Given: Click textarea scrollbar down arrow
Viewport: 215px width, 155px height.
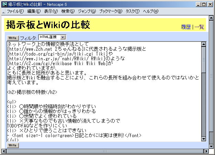Looking at the screenshot, I should 204,139.
